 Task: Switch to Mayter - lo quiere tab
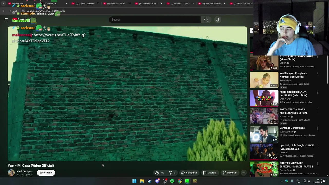pos(85,4)
